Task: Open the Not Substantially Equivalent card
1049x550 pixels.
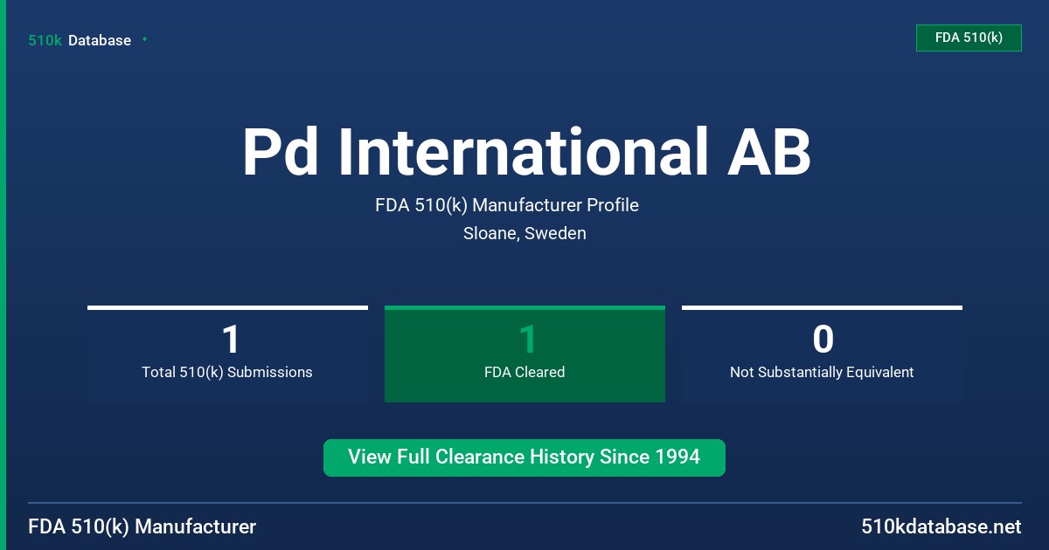Action: click(822, 354)
